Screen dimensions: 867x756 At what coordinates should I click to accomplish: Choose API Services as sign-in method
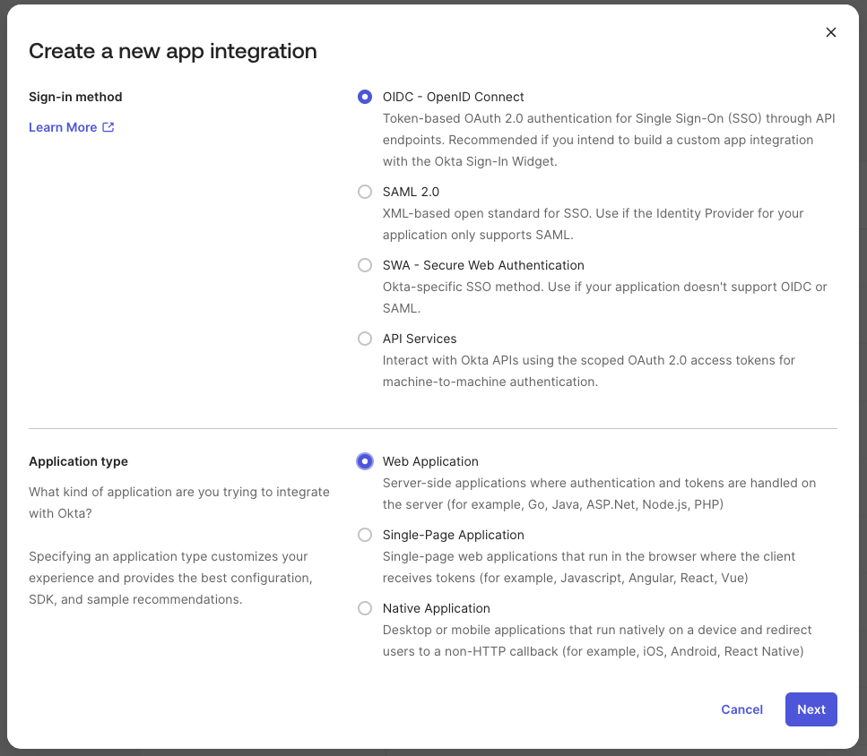(x=365, y=338)
